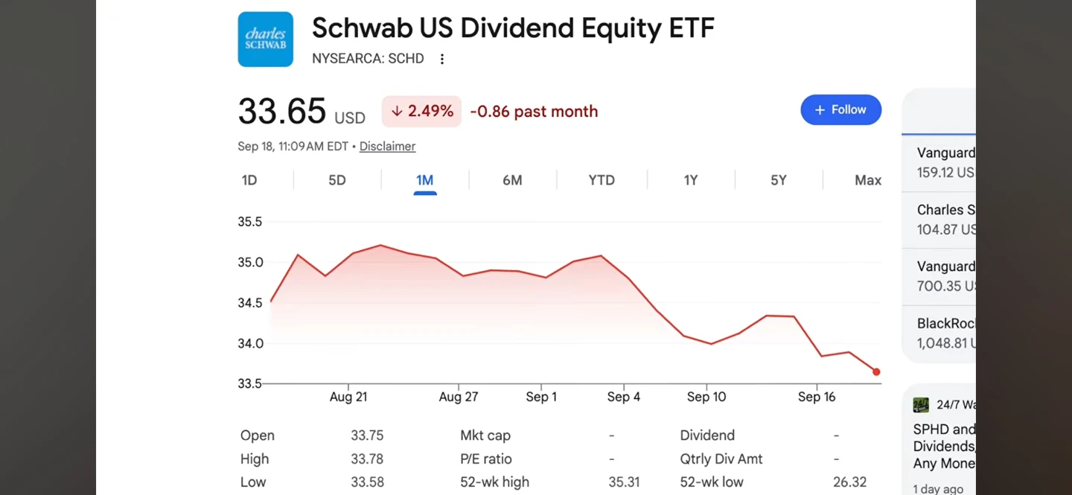Viewport: 1072px width, 495px height.
Task: Switch chart to the 5D range
Action: 337,180
